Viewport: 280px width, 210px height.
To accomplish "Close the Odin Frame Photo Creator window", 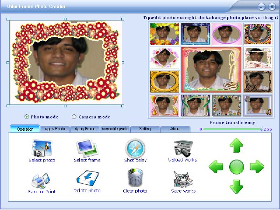I will pos(272,7).
